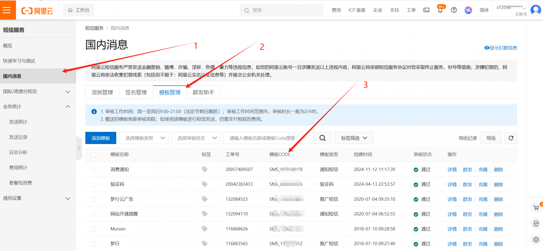The height and width of the screenshot is (251, 543).
Task: Check the 网站开通提醒 row checkbox
Action: click(94, 214)
